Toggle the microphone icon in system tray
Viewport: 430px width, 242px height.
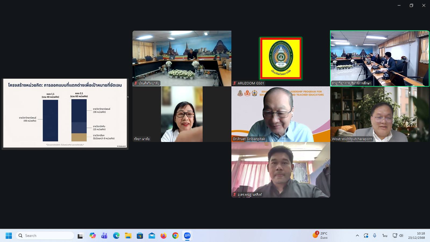[x=375, y=236]
